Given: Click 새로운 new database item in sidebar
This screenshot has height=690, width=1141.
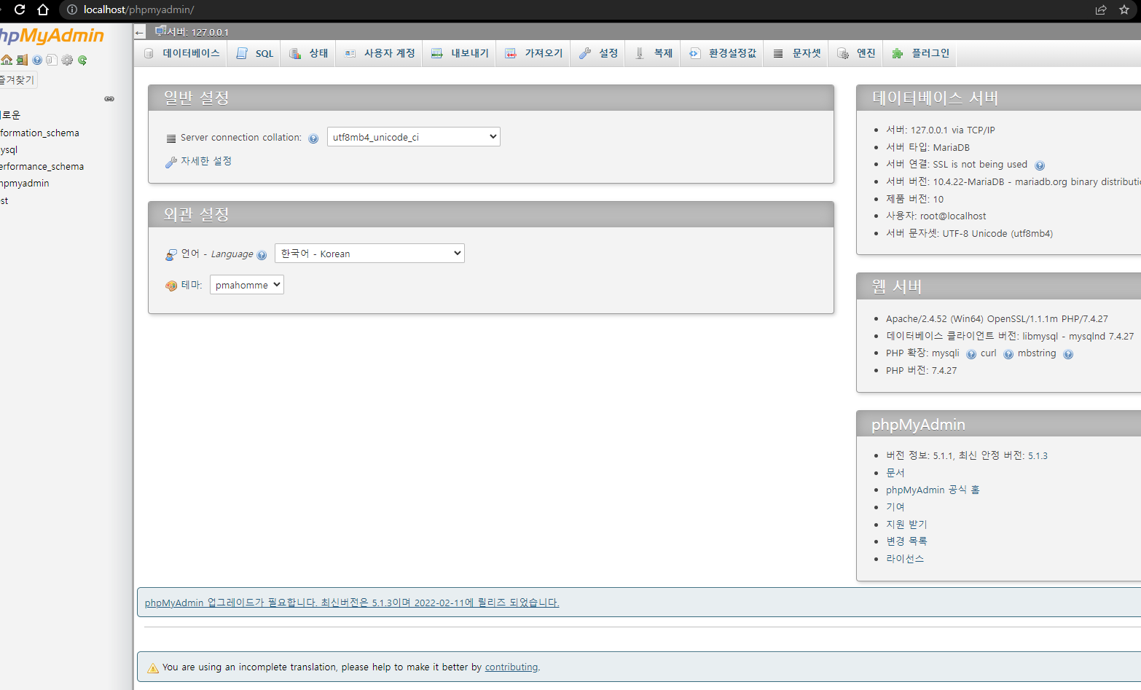Looking at the screenshot, I should [x=10, y=115].
